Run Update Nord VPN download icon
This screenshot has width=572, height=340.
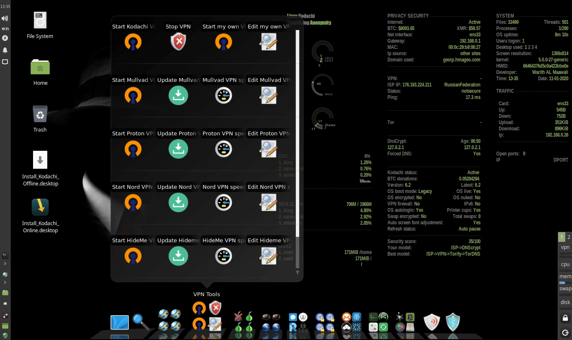178,202
